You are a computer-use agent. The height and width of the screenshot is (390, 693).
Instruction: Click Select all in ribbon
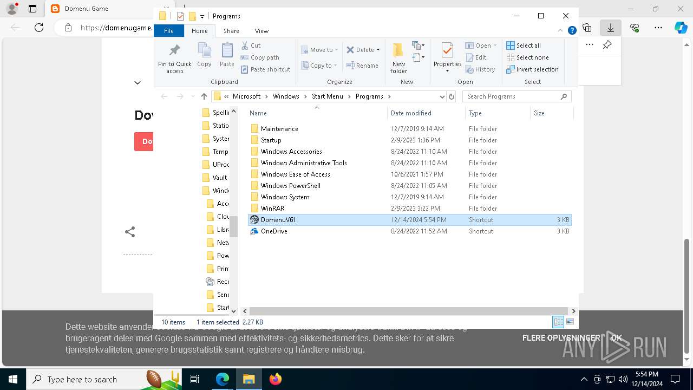tap(524, 45)
